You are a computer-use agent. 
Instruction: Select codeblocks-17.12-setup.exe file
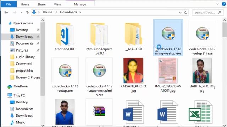pyautogui.click(x=65, y=75)
